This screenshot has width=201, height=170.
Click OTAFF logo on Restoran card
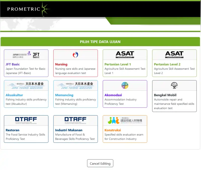pyautogui.click(x=26, y=120)
